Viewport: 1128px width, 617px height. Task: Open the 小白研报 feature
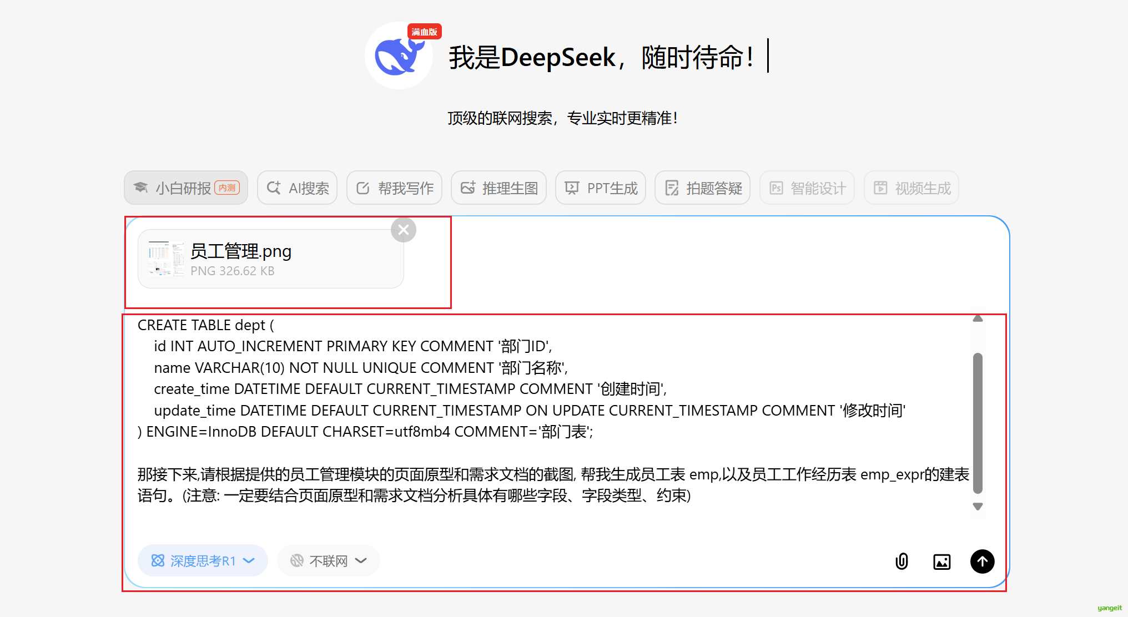[x=186, y=188]
